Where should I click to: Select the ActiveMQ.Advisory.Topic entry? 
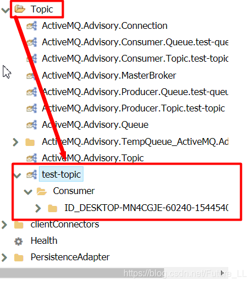coord(93,158)
